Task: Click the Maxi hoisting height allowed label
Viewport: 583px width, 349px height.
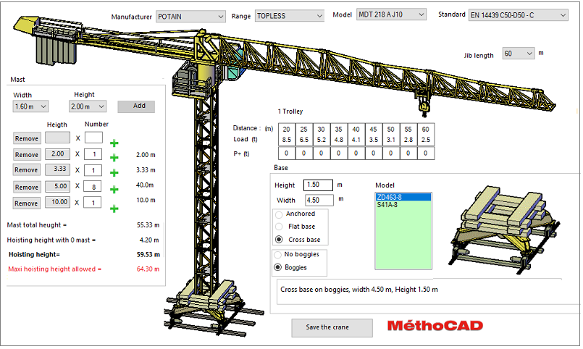Action: click(x=54, y=269)
